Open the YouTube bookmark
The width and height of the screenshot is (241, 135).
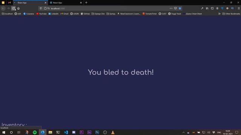pyautogui.click(x=41, y=14)
